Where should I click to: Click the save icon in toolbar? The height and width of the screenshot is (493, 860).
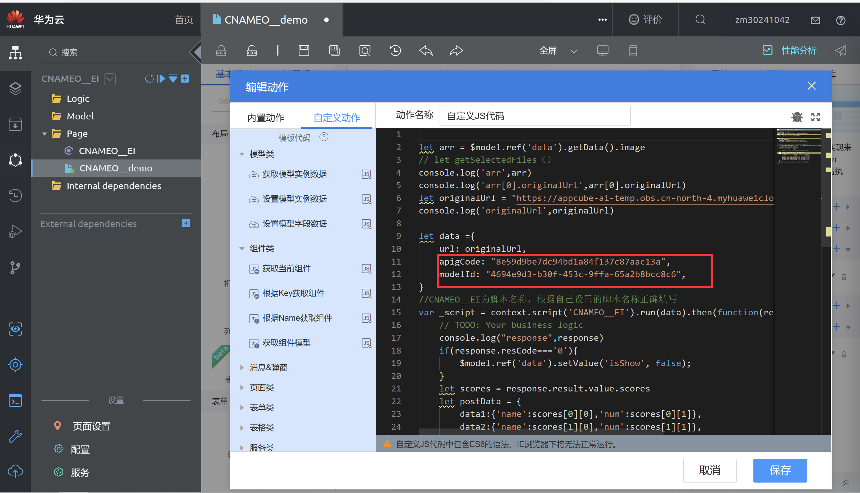click(304, 51)
